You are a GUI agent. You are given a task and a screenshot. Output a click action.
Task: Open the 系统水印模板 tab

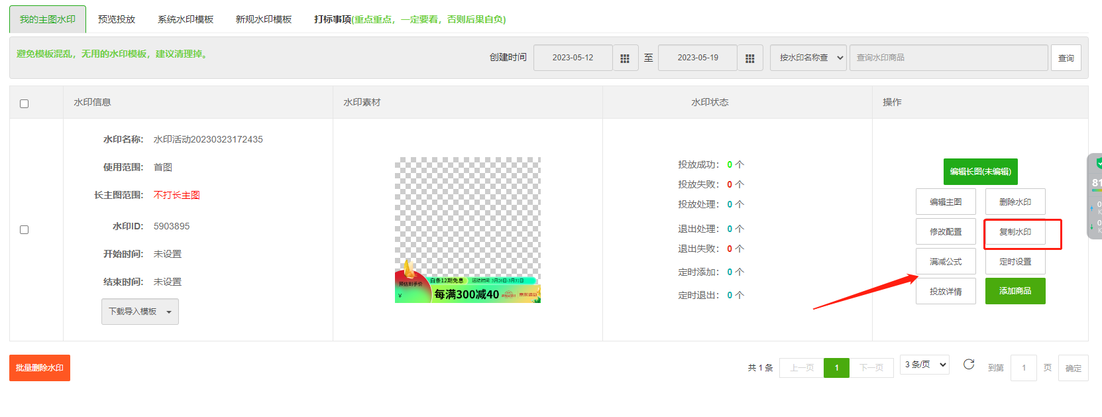pyautogui.click(x=186, y=19)
